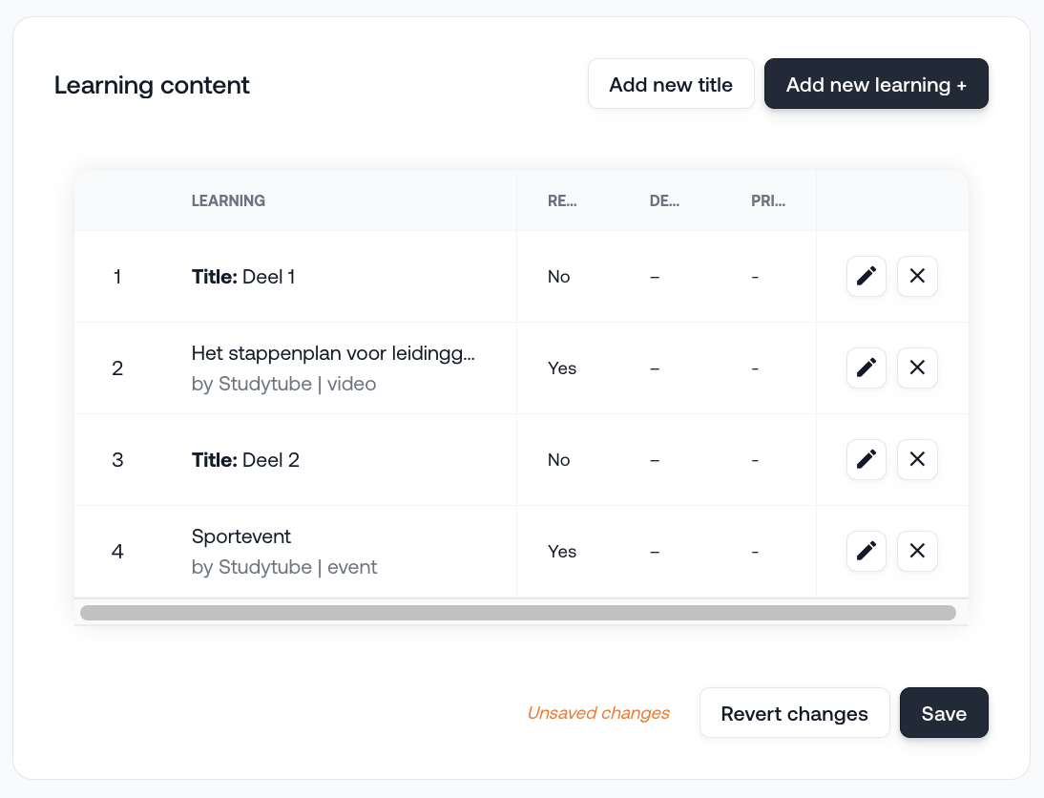Save the learning content changes
Viewport: 1044px width, 798px height.
click(944, 714)
